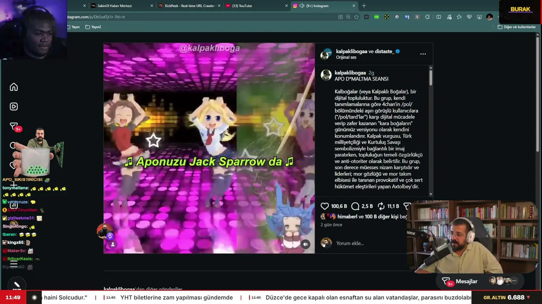Click the 11,1 B reposts count
The width and height of the screenshot is (542, 304).
[x=393, y=206]
